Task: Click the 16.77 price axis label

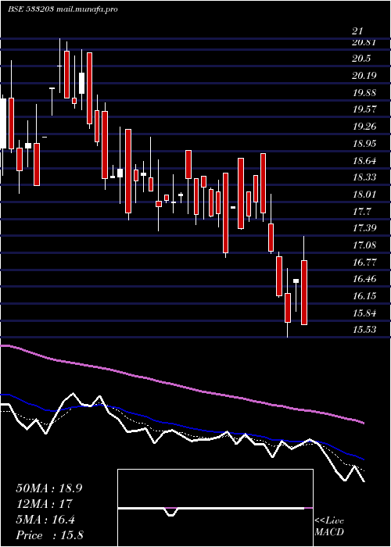Action: (x=364, y=262)
